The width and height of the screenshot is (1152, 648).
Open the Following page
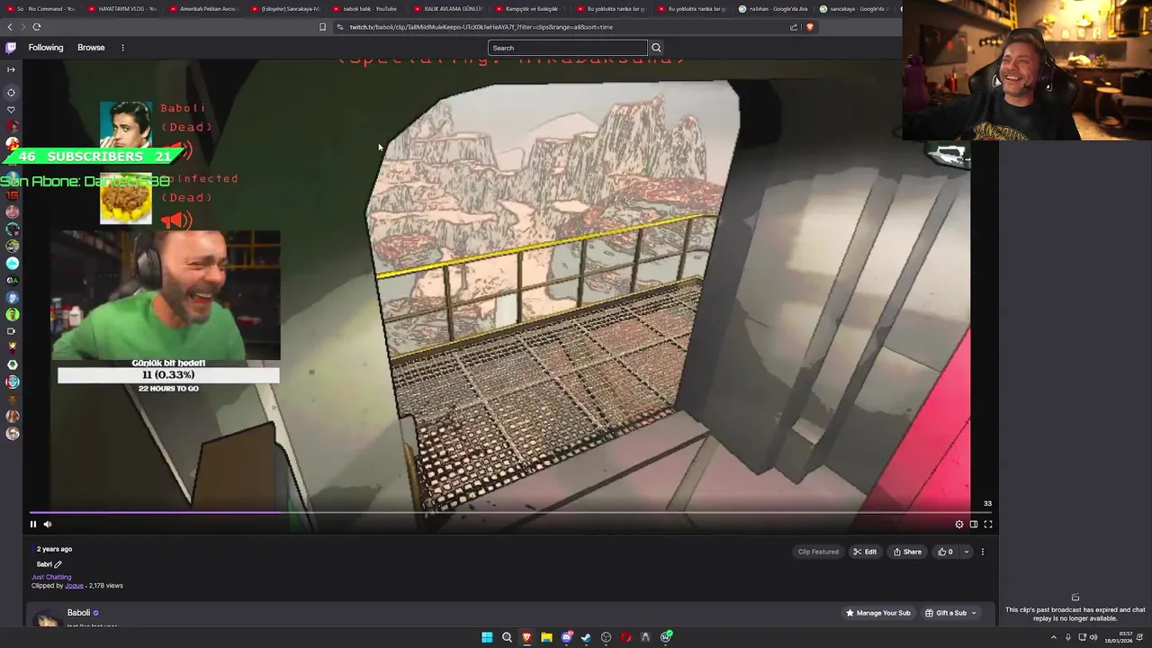[46, 48]
